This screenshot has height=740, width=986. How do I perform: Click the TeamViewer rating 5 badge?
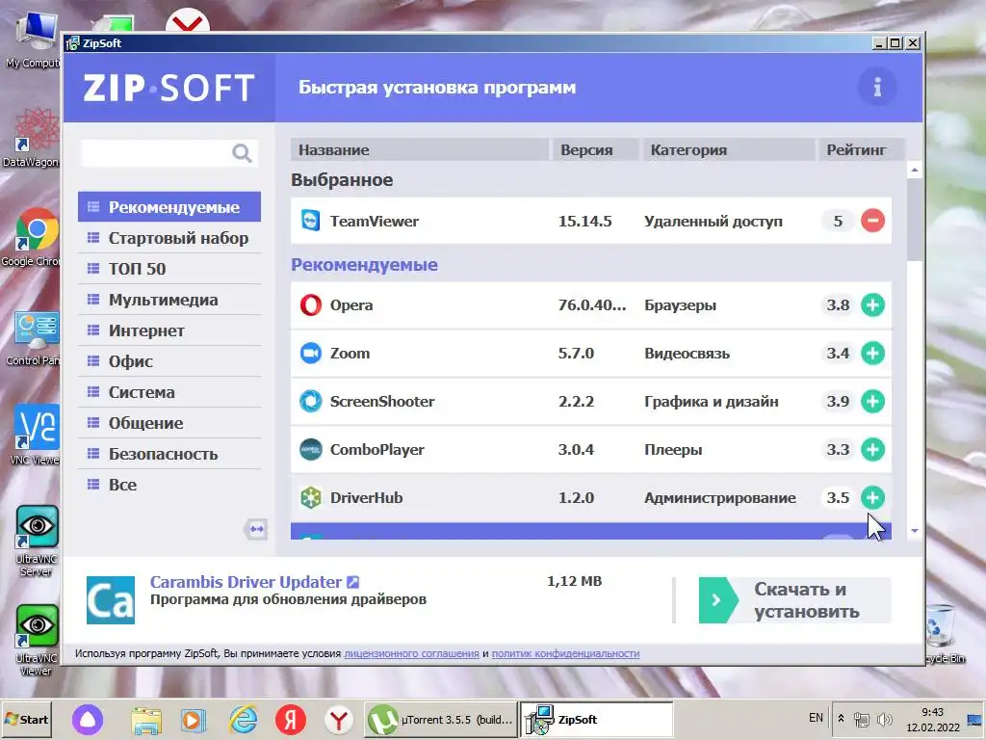point(838,221)
